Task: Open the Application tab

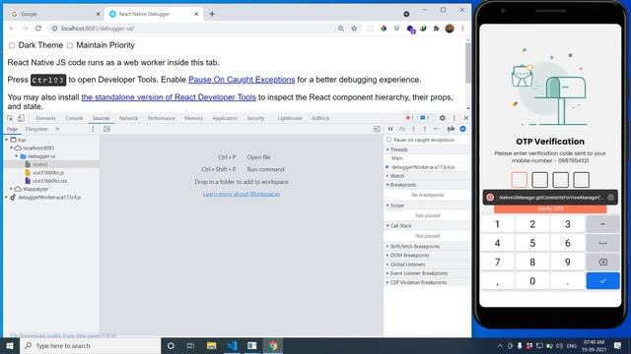Action: tap(225, 118)
